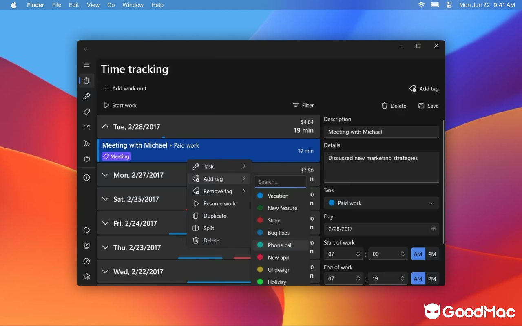Click the Meeting tag chip
The image size is (522, 326).
click(116, 156)
